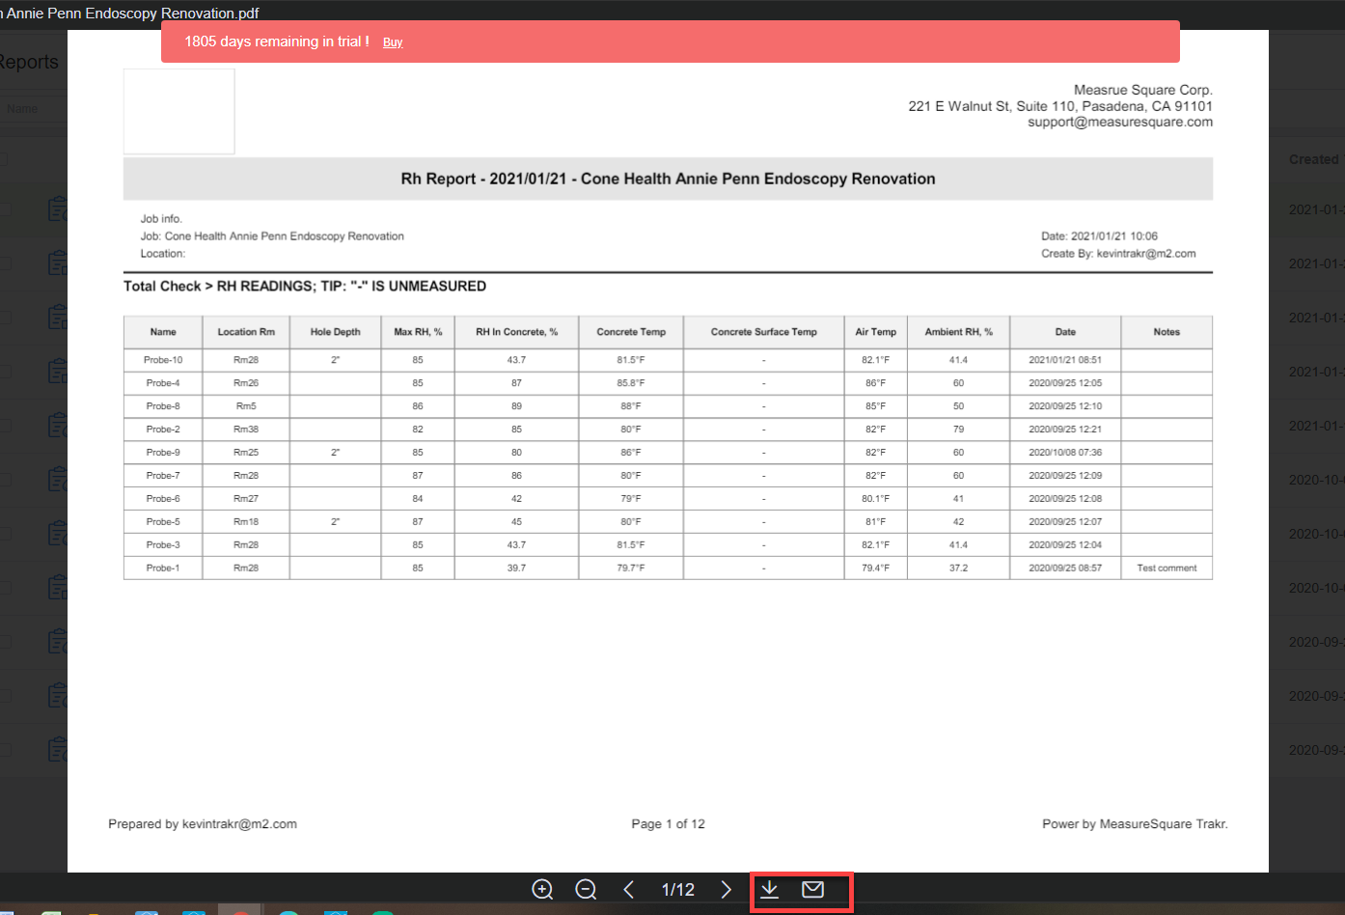Screen dimensions: 1345x915
Task: Email the report using the envelope icon
Action: click(x=812, y=889)
